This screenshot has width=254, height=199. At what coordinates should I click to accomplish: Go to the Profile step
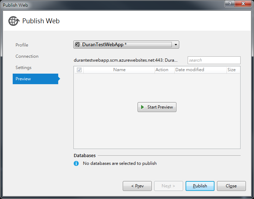[22, 45]
